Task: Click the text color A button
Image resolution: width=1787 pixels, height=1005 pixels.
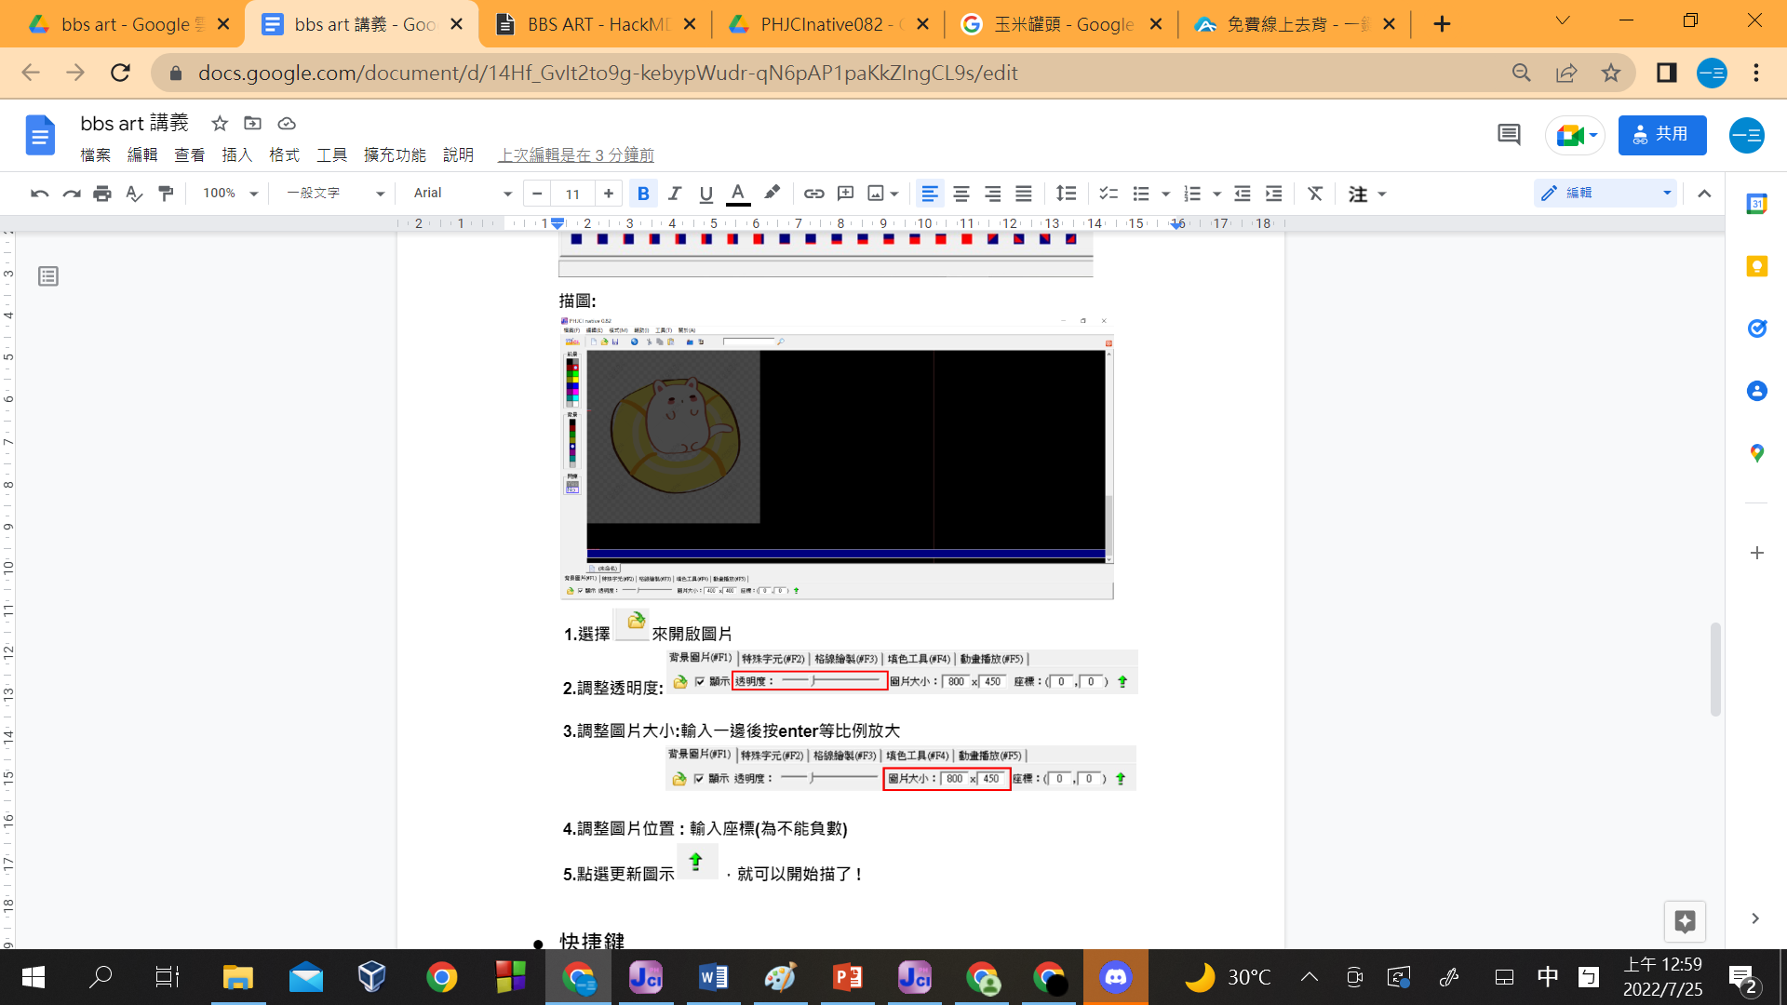Action: (x=738, y=194)
